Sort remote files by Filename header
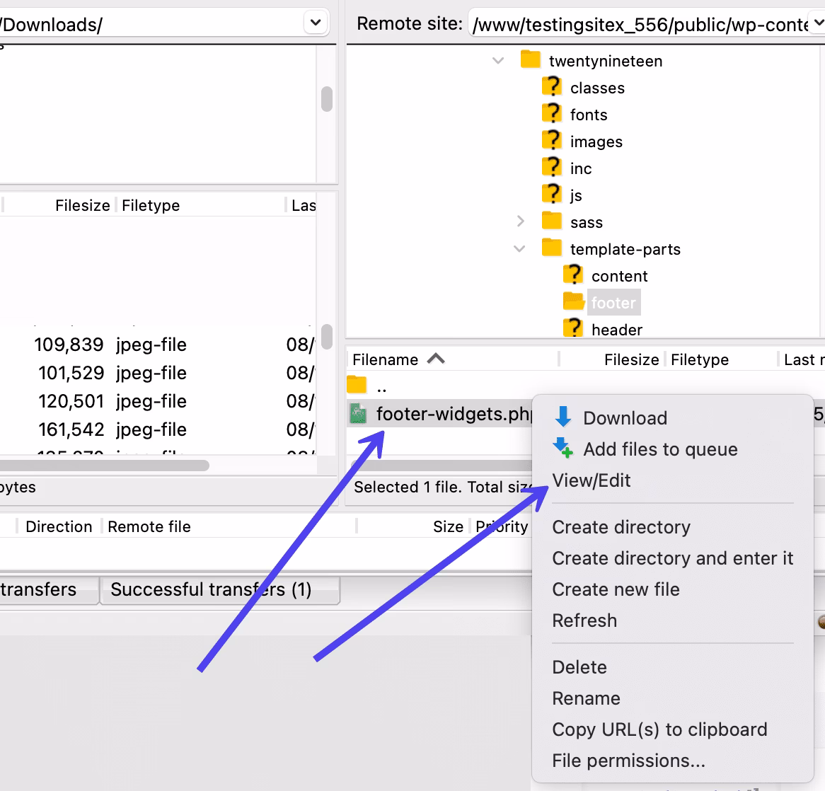The width and height of the screenshot is (825, 791). coord(386,359)
